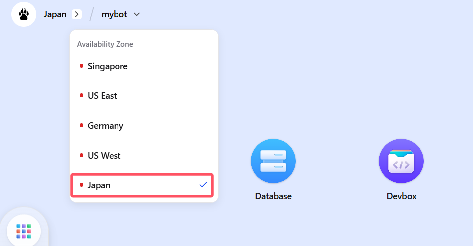Click the Database label text
Image resolution: width=473 pixels, height=246 pixels.
point(273,196)
